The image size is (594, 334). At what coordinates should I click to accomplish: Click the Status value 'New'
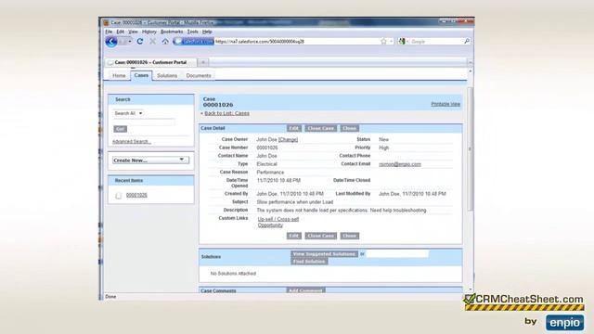tap(383, 140)
